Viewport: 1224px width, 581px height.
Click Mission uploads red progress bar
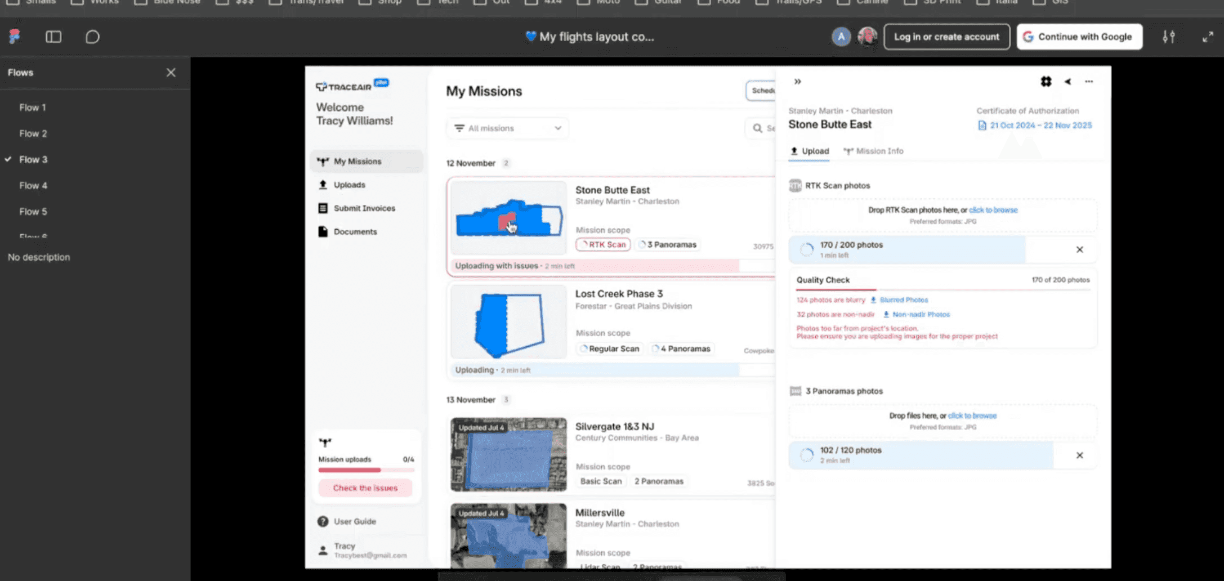coord(366,470)
